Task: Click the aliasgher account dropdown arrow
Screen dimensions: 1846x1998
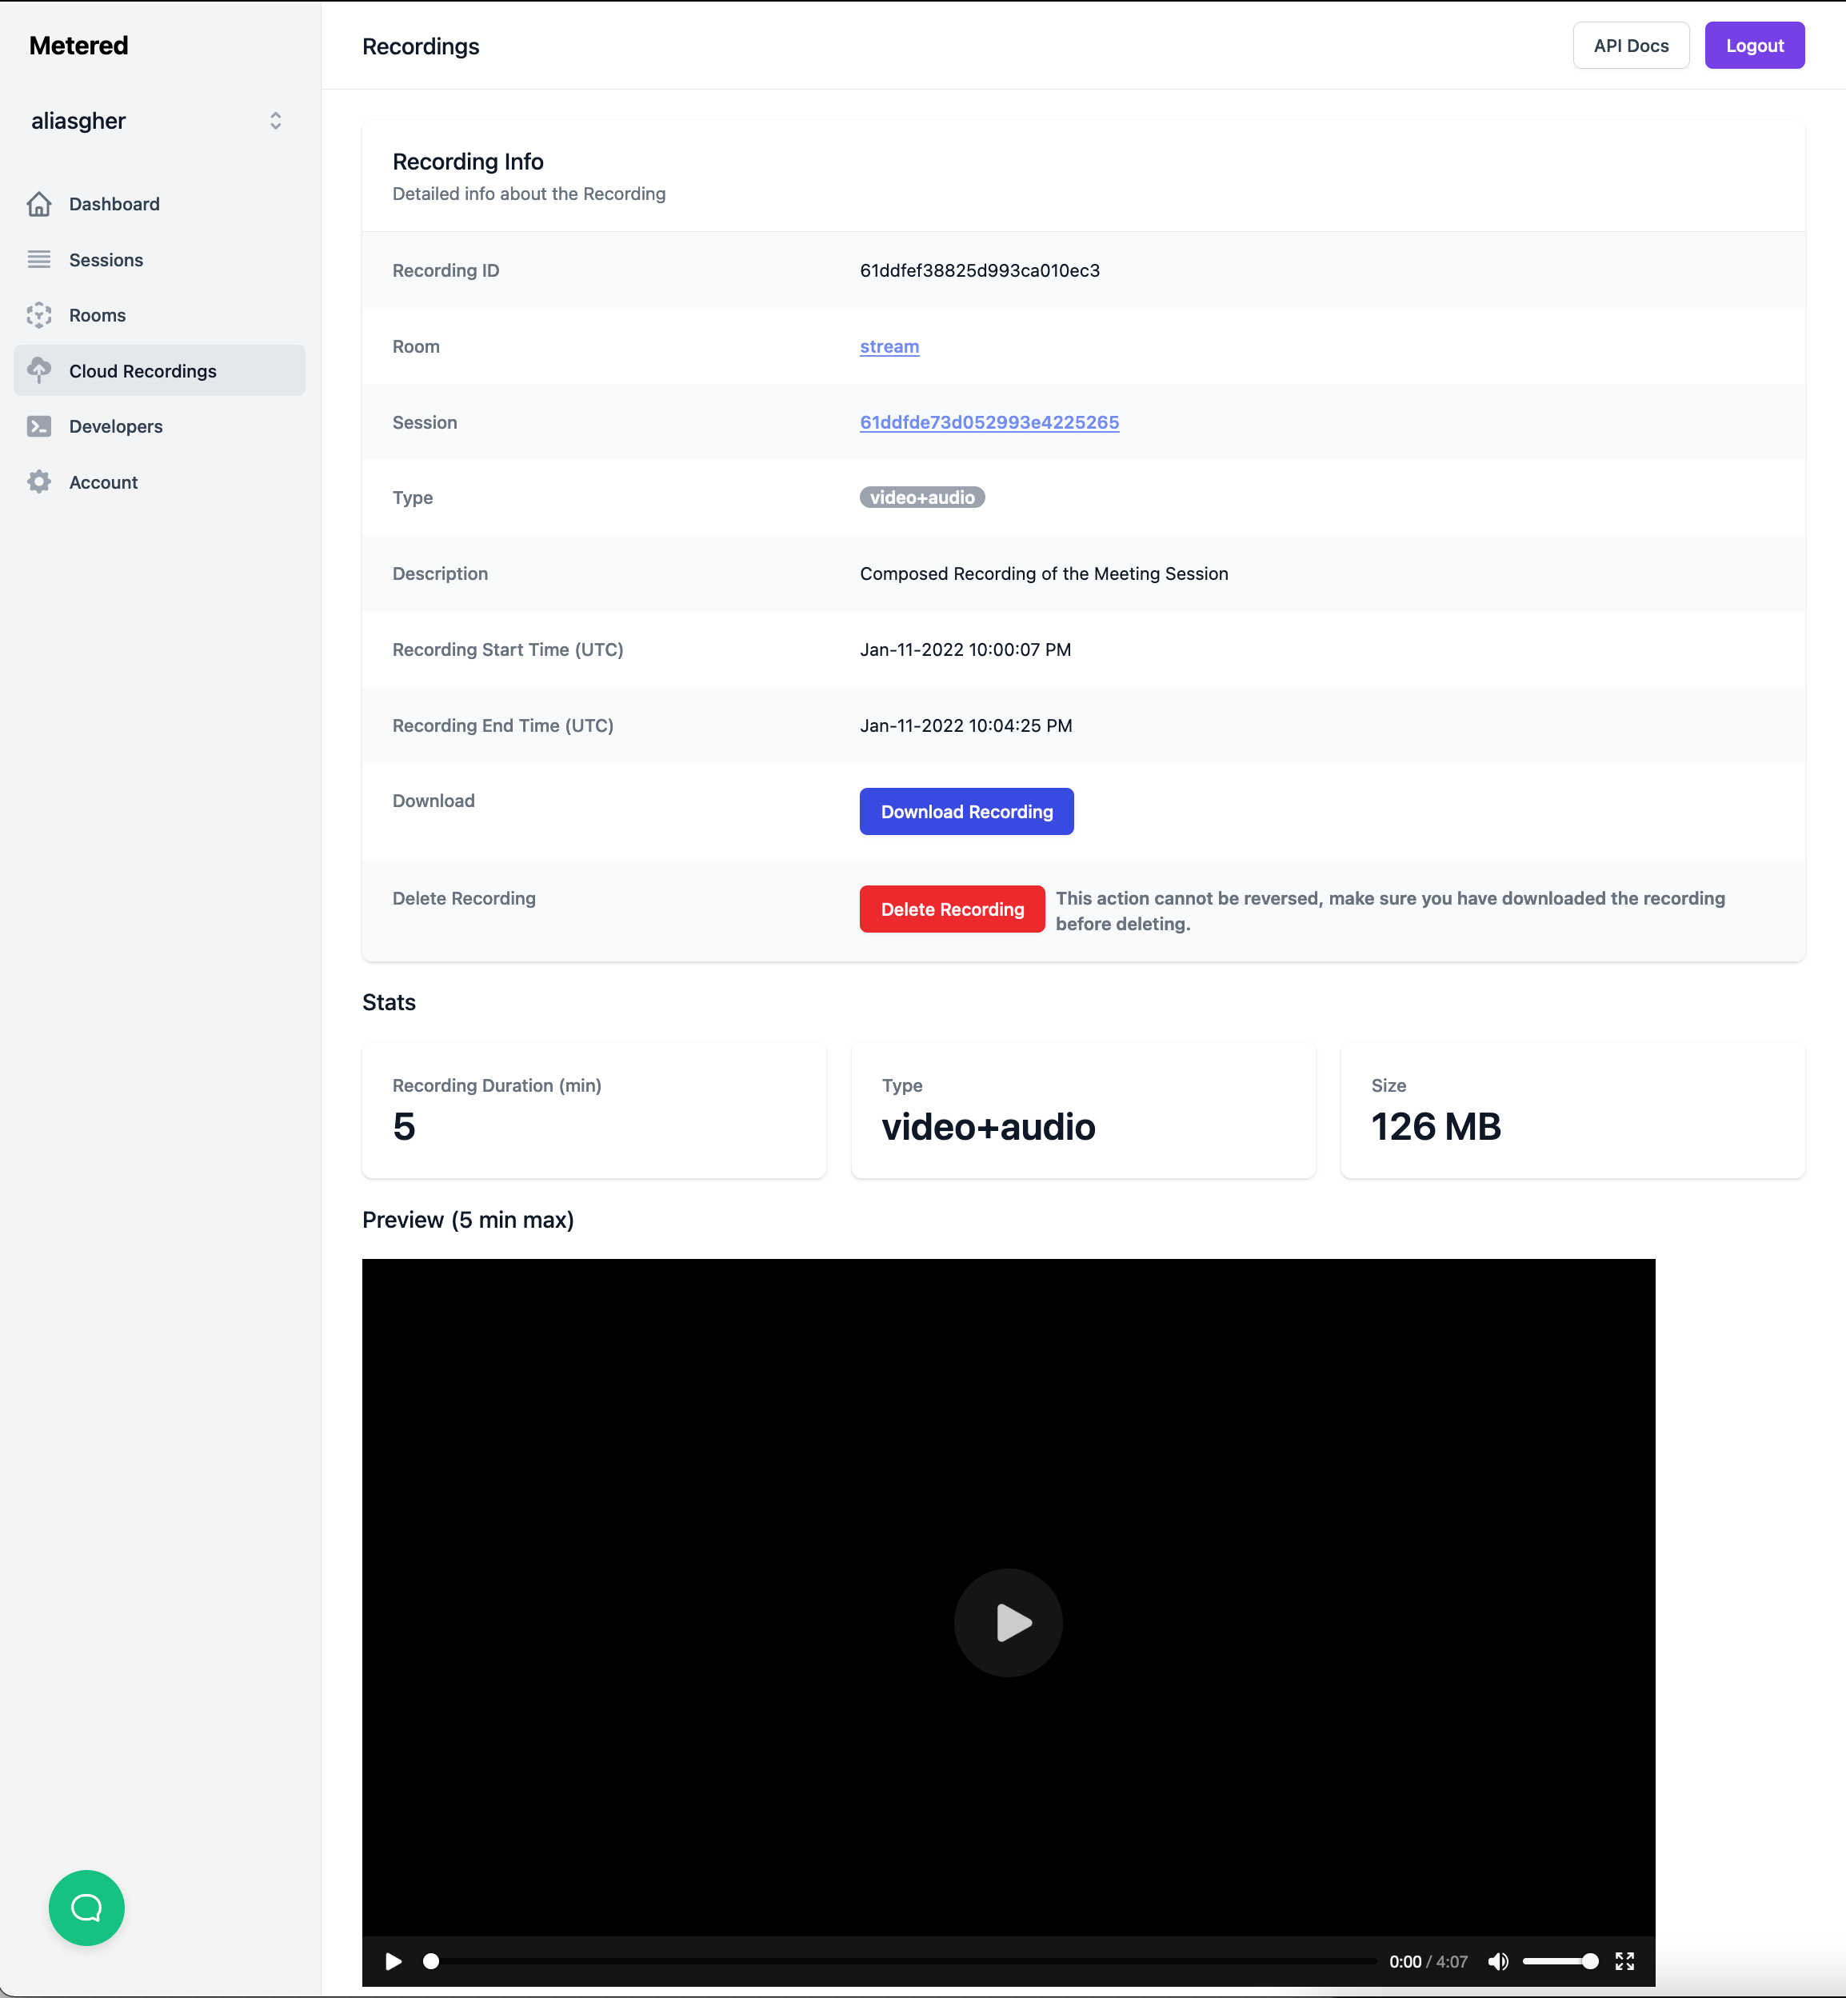Action: click(x=277, y=120)
